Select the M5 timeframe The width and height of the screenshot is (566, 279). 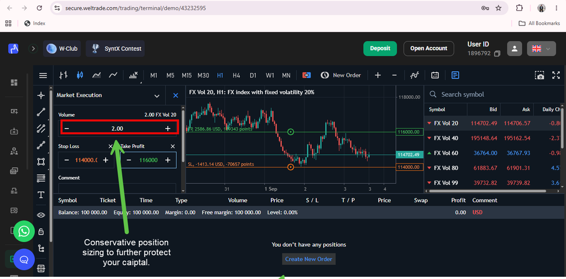170,76
